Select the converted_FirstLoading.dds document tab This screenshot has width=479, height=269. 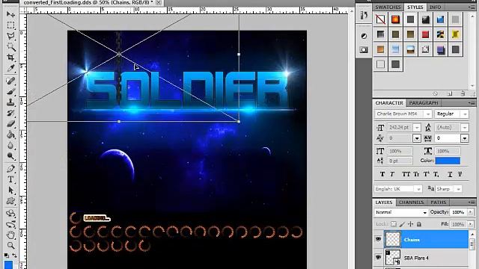coord(88,2)
